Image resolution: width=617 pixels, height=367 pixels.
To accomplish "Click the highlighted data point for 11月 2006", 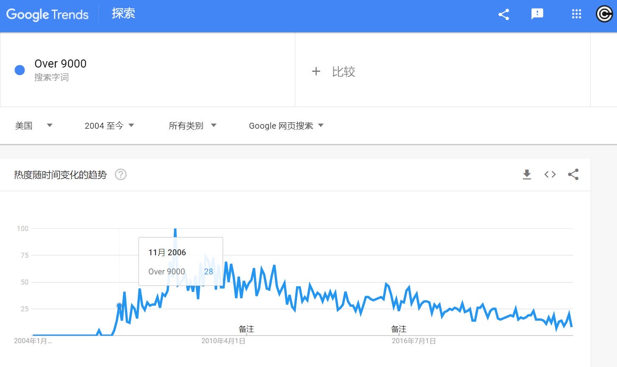I will point(119,305).
